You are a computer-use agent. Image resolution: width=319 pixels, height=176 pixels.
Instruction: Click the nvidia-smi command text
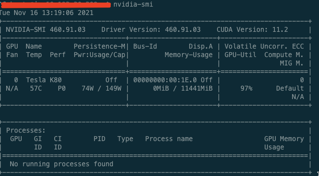(x=133, y=4)
